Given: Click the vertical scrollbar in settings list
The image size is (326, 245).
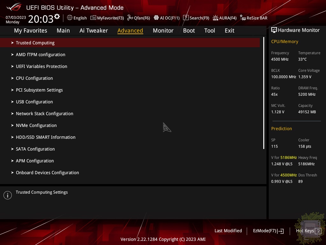Looking at the screenshot, I should coord(264,93).
